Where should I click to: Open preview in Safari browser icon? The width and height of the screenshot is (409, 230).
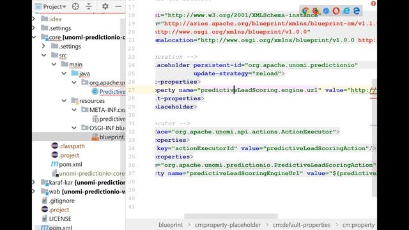326,11
